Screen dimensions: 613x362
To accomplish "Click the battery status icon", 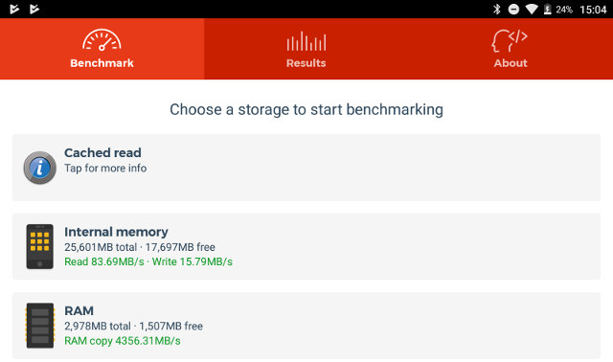I will 548,9.
